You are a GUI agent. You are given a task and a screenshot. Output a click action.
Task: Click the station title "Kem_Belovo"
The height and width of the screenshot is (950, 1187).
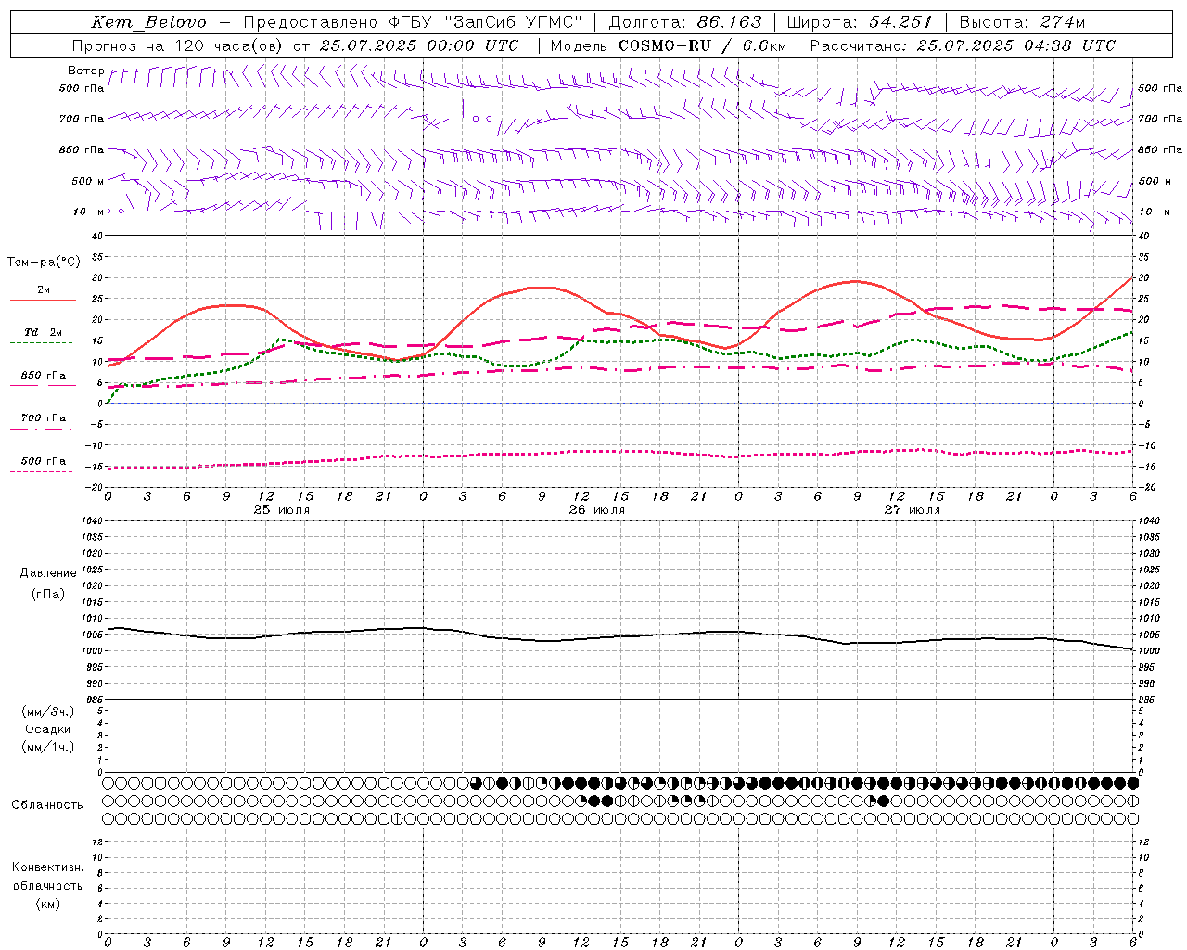148,22
